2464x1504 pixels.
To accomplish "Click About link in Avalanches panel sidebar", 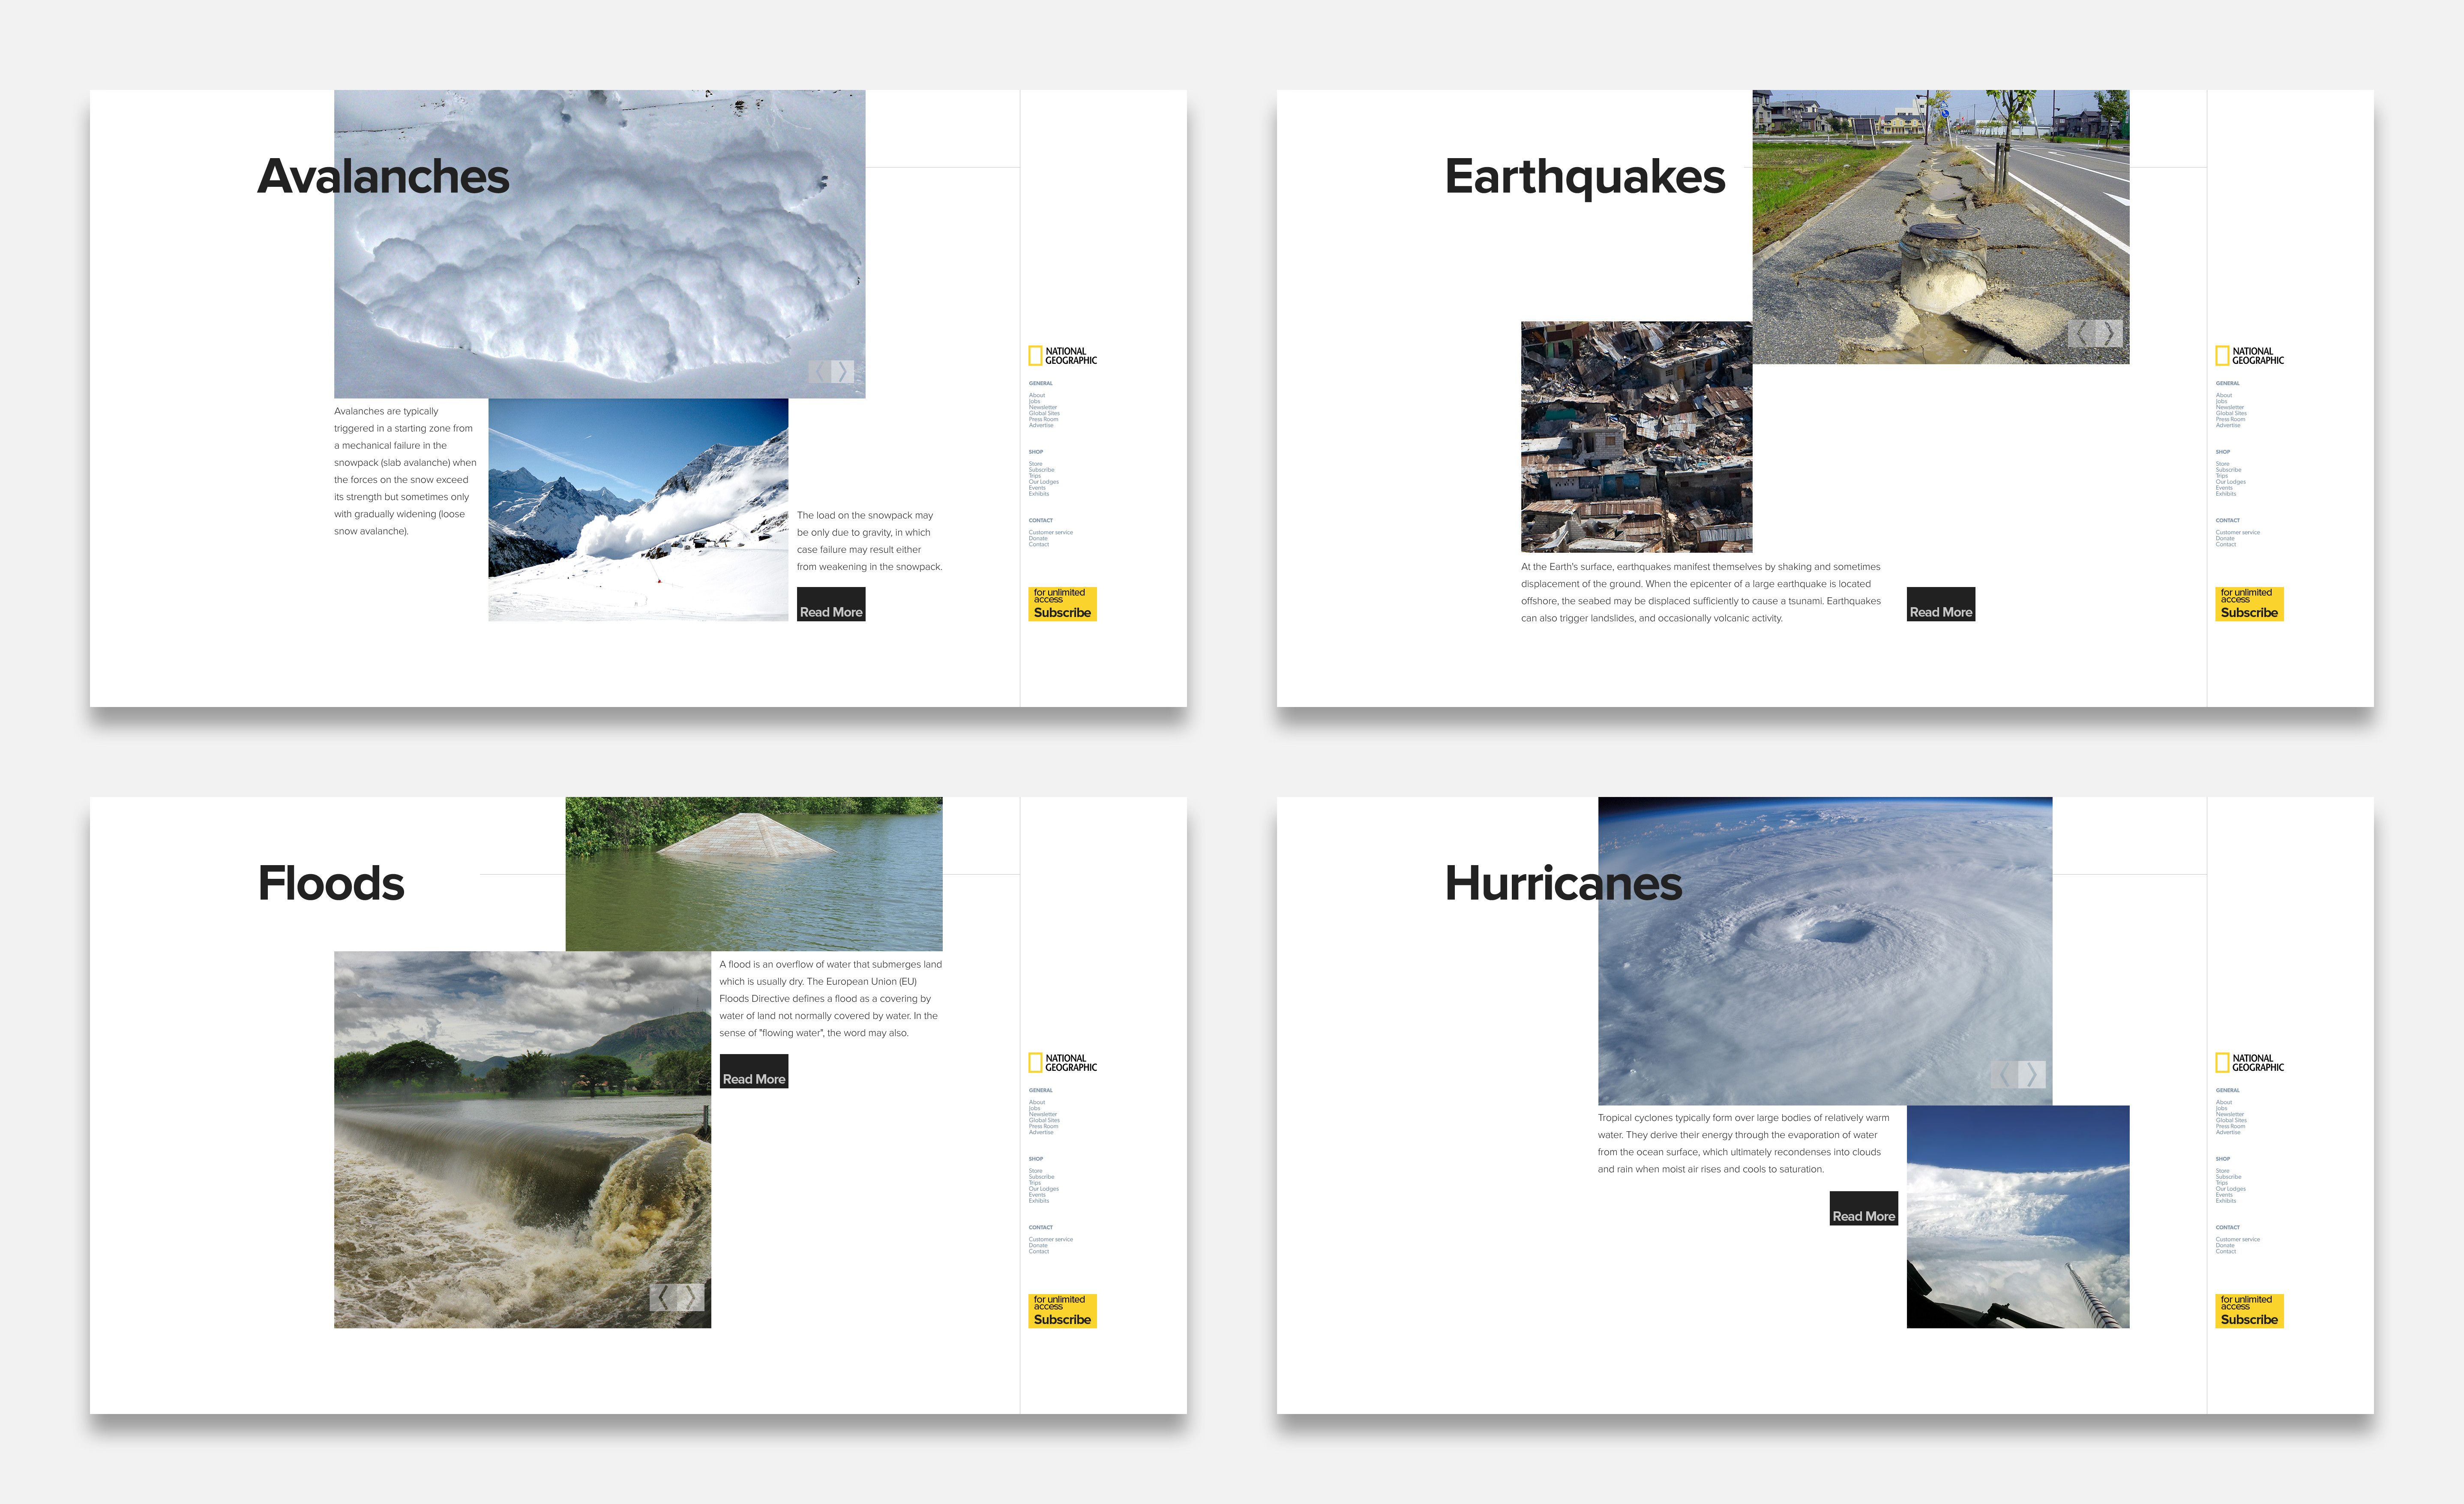I will 1037,395.
